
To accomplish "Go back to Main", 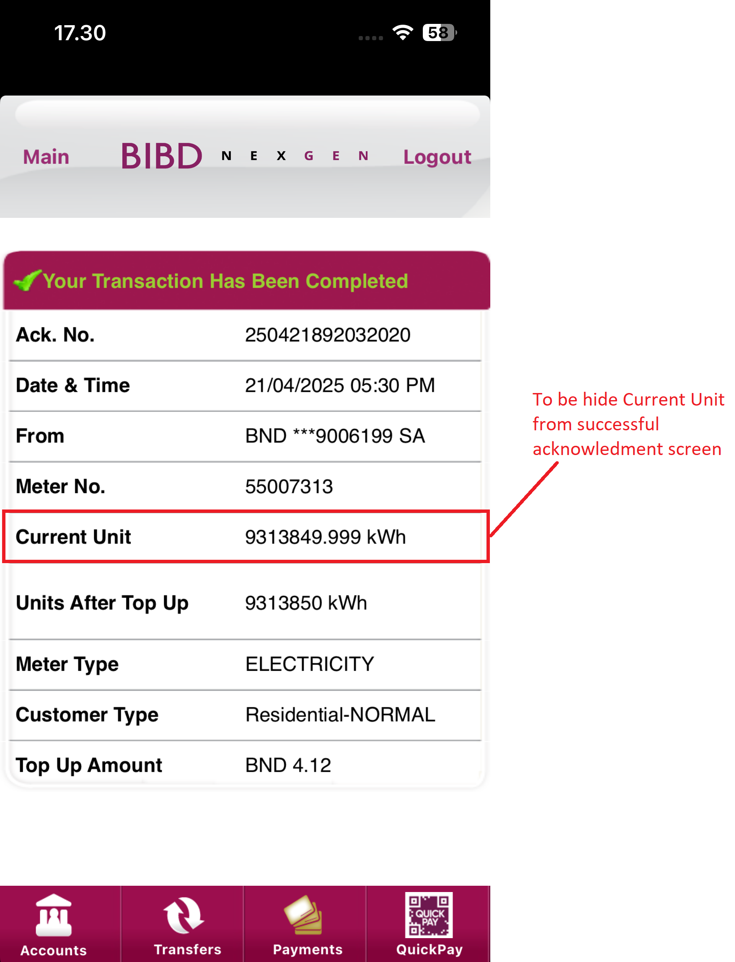I will tap(46, 157).
